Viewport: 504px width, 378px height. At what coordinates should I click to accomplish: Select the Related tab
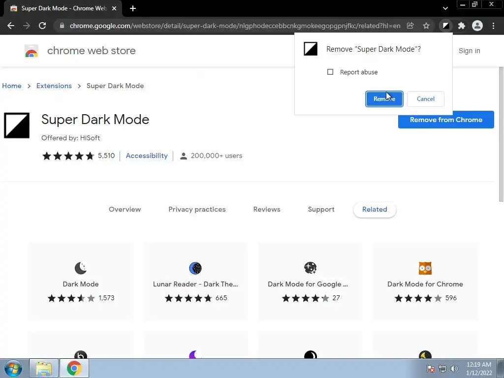(375, 209)
